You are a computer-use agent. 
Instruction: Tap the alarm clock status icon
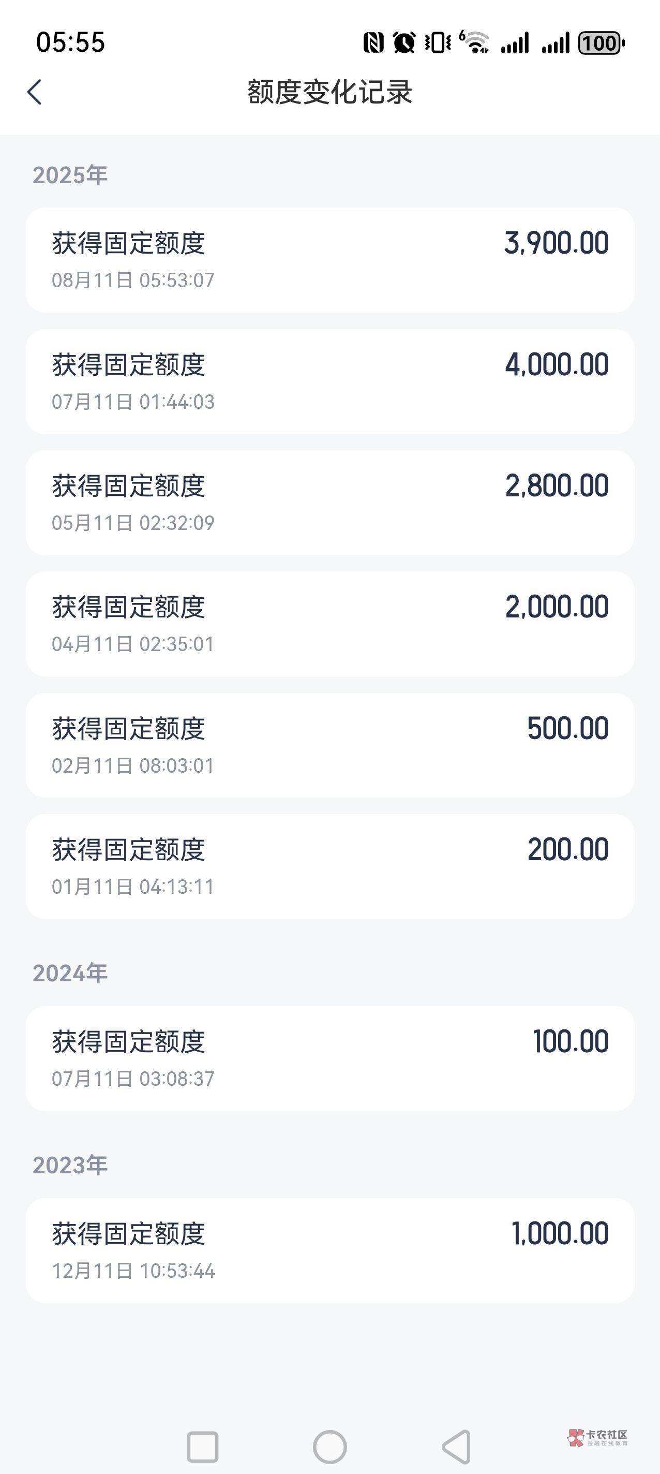[404, 43]
